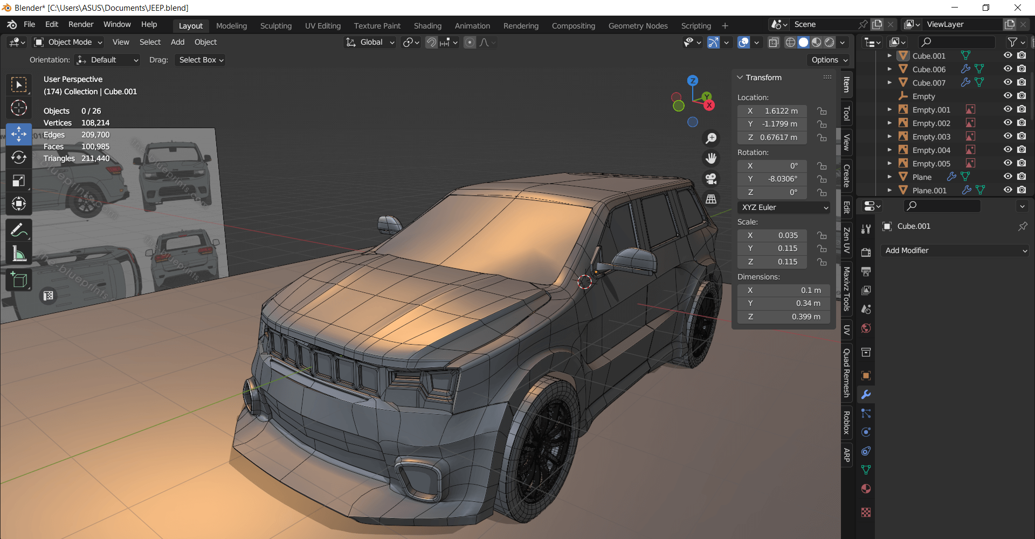Viewport: 1035px width, 539px height.
Task: Switch to solid viewport shading
Action: (804, 43)
